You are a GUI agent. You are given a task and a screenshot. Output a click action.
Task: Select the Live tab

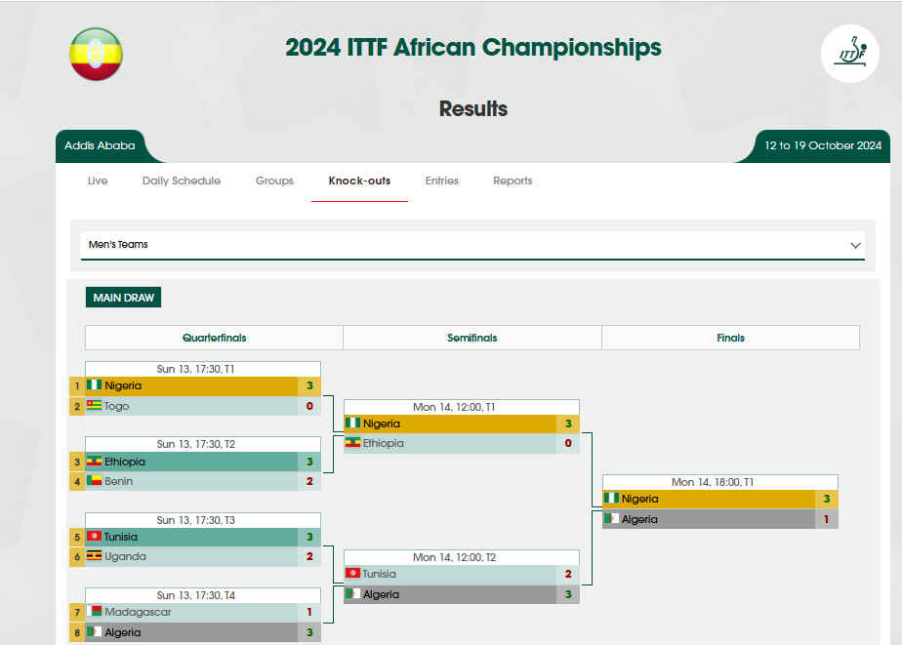coord(98,181)
